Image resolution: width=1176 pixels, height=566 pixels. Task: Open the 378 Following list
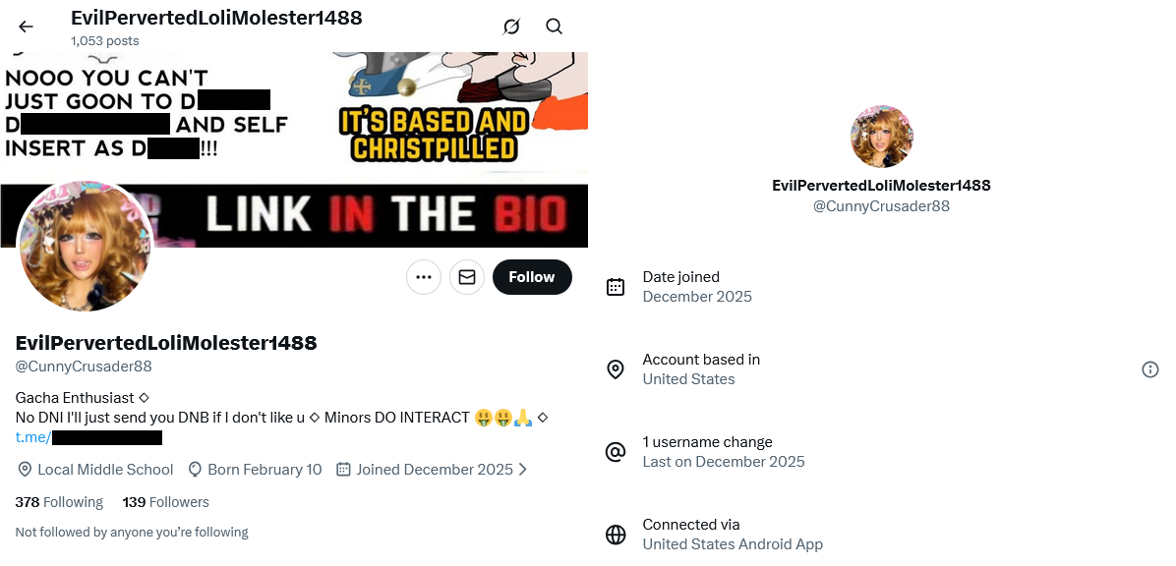[59, 502]
